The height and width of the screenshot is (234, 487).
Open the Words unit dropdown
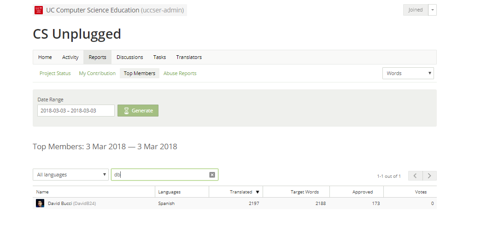point(408,73)
